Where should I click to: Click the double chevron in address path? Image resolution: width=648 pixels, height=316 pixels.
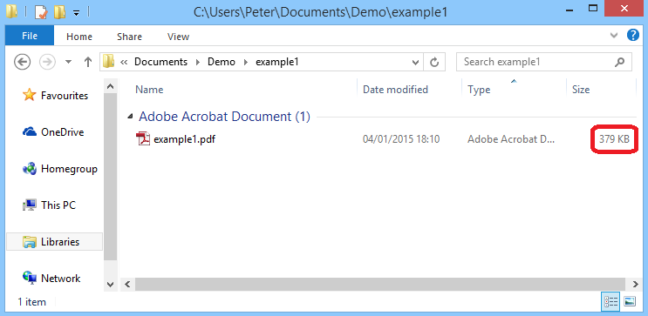(123, 63)
